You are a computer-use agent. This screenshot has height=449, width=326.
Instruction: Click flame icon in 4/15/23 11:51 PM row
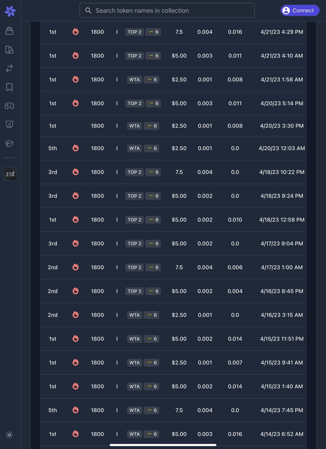pos(76,339)
